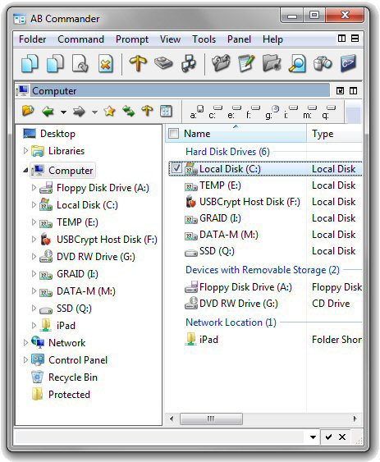The height and width of the screenshot is (462, 380).
Task: Click the network computers toolbar icon
Action: click(x=189, y=63)
